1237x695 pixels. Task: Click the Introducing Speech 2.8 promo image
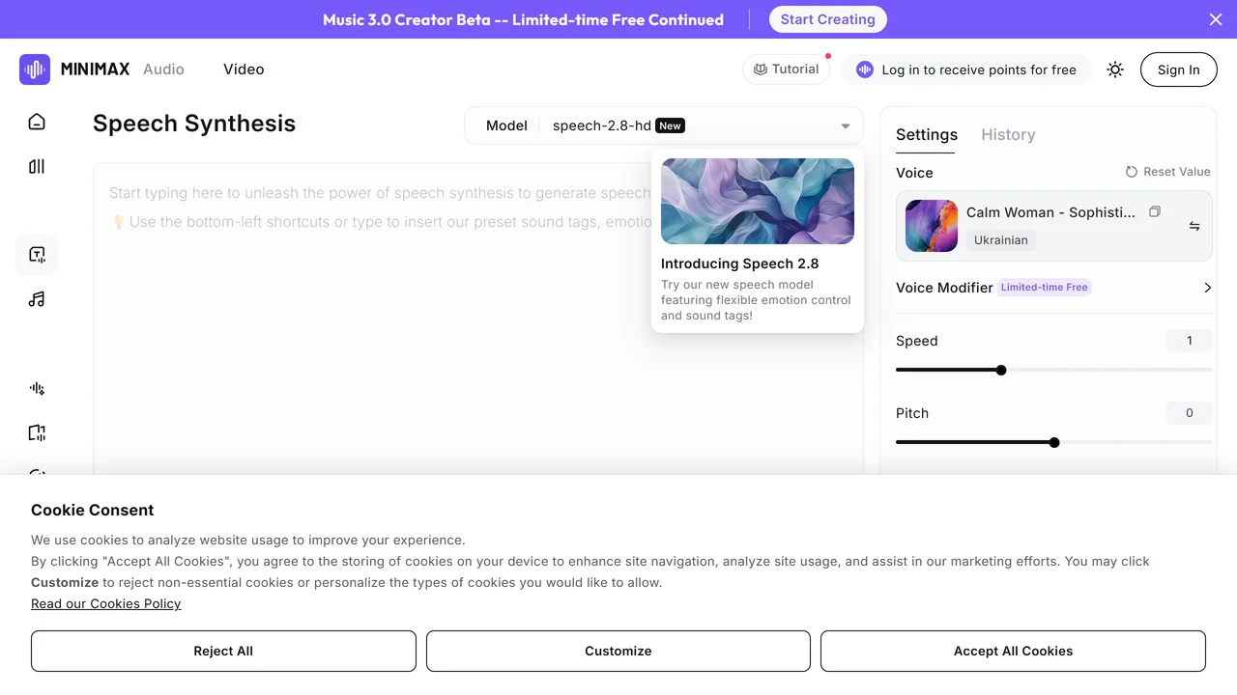758,201
